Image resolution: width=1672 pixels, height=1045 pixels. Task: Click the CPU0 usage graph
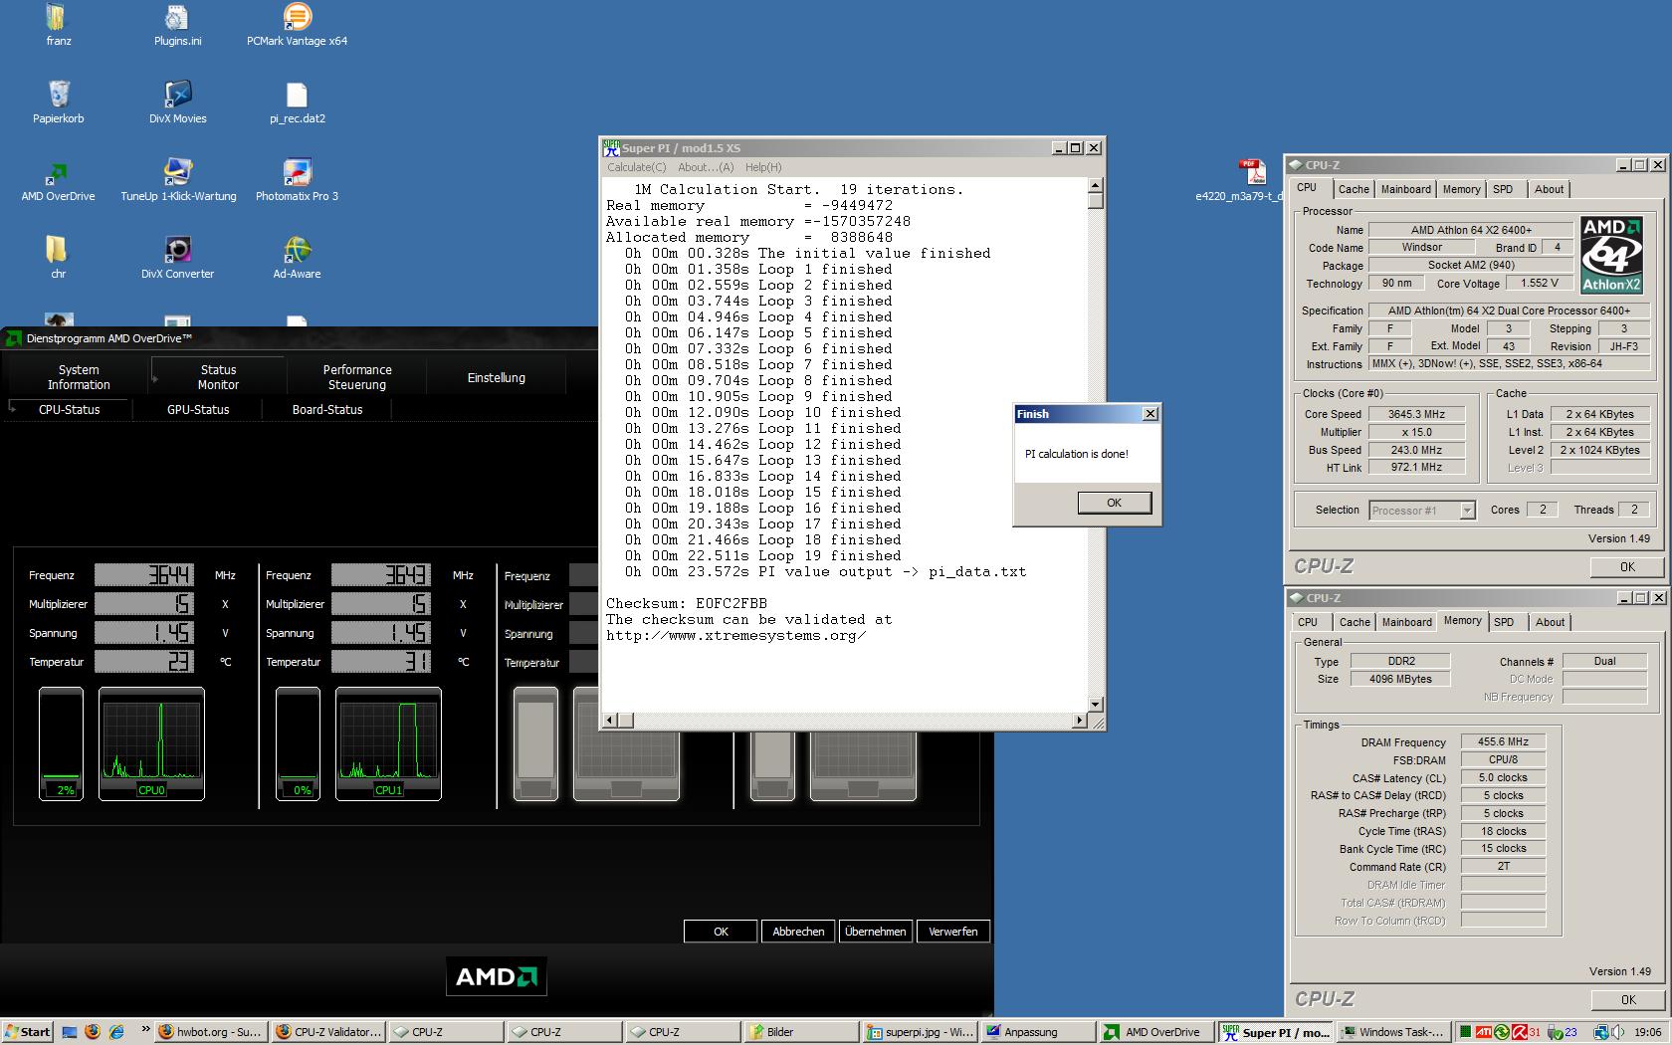point(151,743)
